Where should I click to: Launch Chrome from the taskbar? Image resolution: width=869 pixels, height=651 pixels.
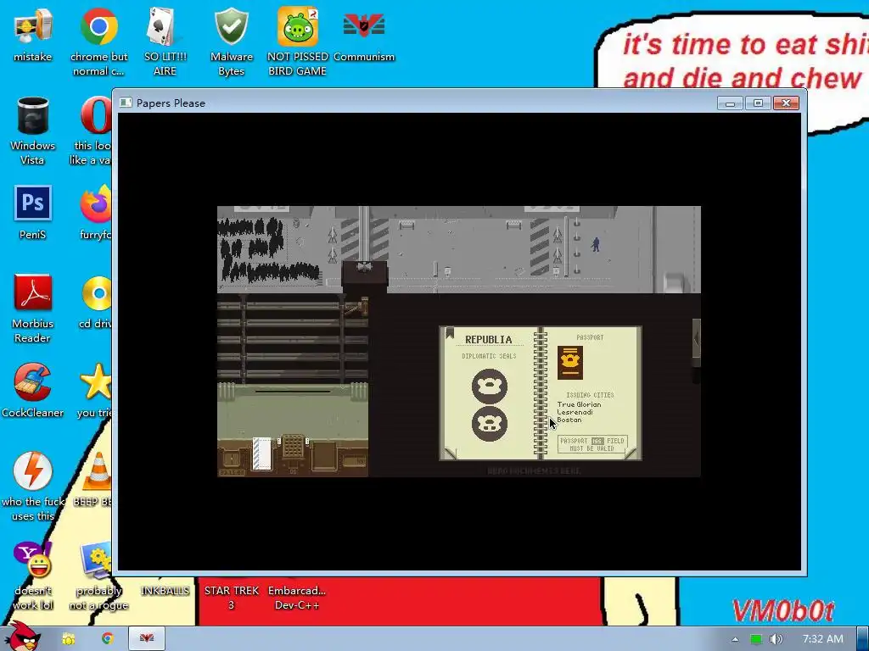(x=108, y=639)
